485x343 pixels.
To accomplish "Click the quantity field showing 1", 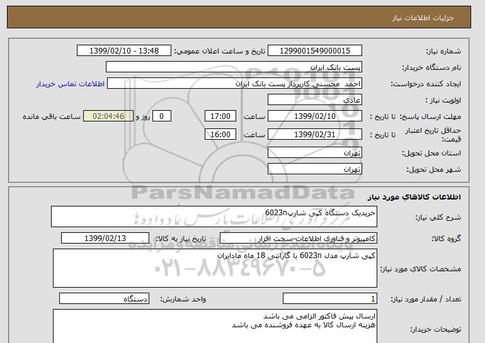I will click(329, 298).
